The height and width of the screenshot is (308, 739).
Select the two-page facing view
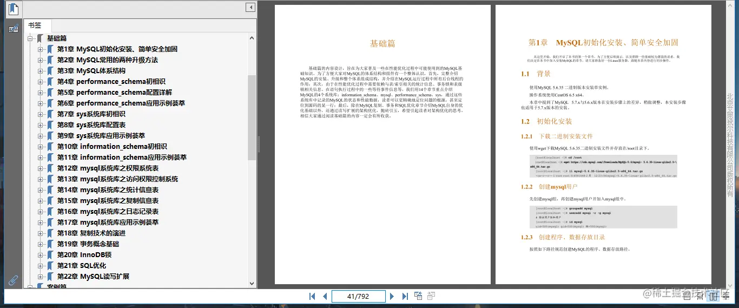(714, 296)
